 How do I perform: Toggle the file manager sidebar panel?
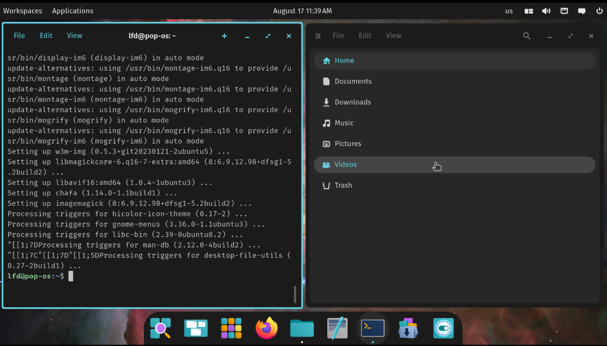tap(318, 36)
